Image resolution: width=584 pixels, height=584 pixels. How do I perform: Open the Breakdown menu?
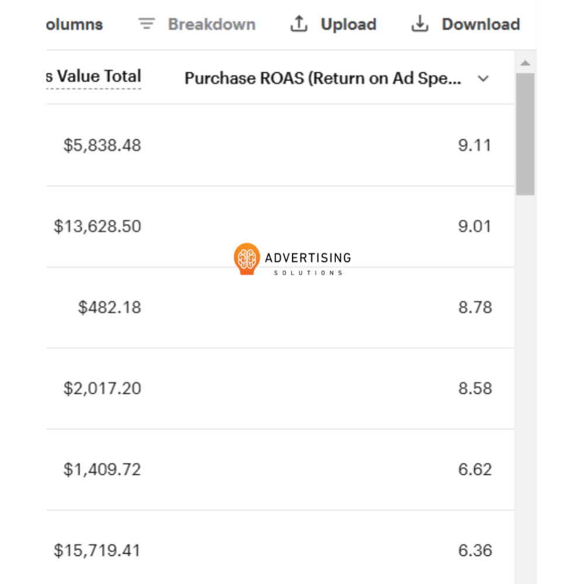tap(211, 25)
